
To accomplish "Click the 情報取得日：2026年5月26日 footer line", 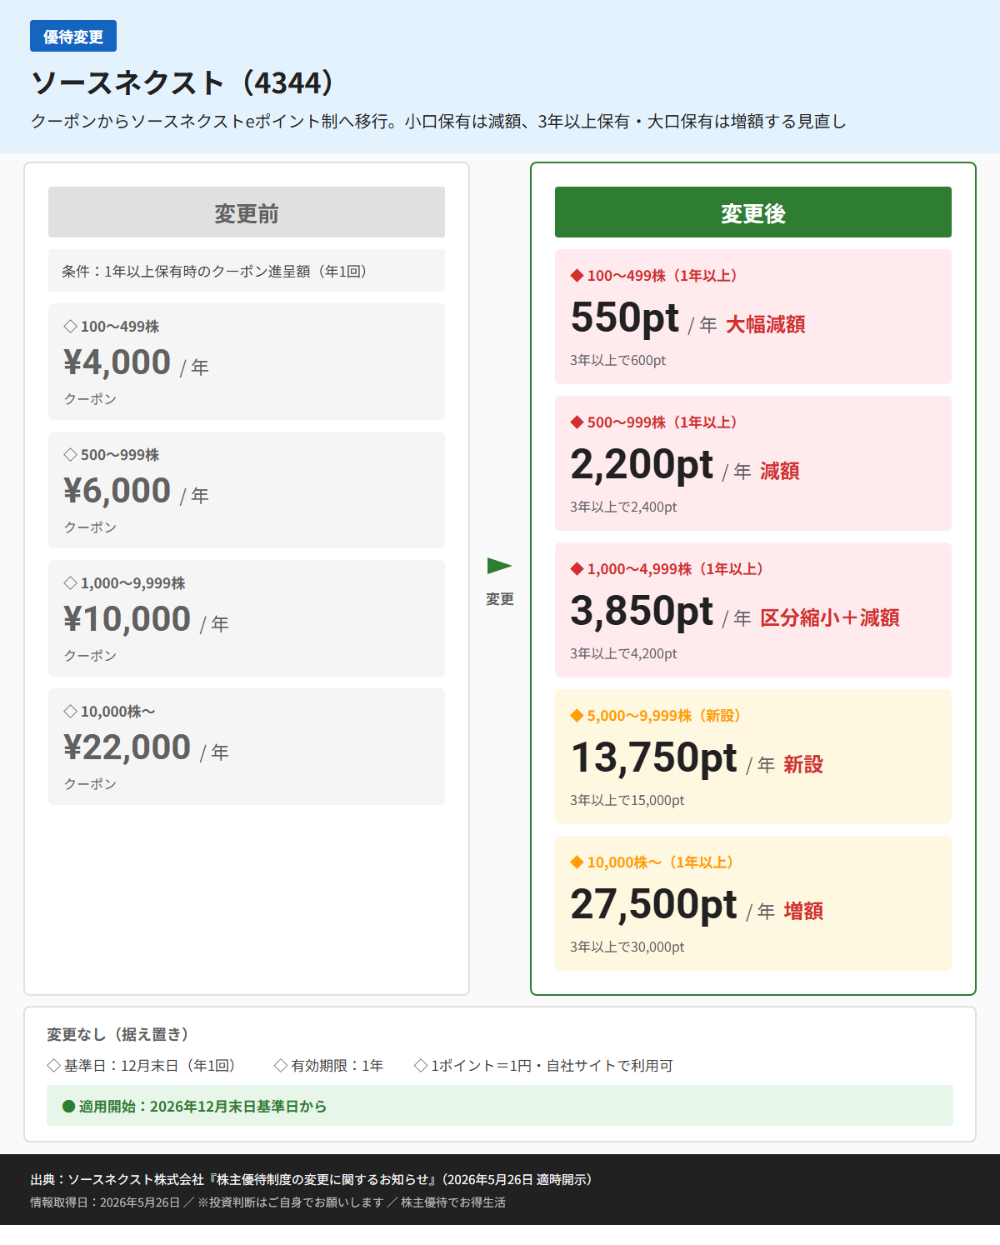I will coord(267,1202).
